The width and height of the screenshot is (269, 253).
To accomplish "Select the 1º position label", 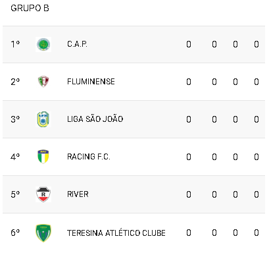I will click(15, 44).
